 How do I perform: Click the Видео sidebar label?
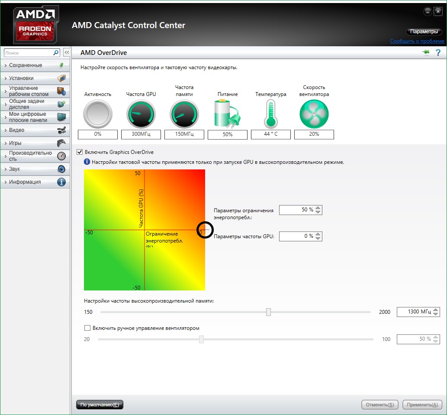[16, 130]
